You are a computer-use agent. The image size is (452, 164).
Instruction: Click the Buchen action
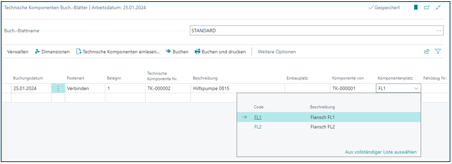pyautogui.click(x=177, y=52)
